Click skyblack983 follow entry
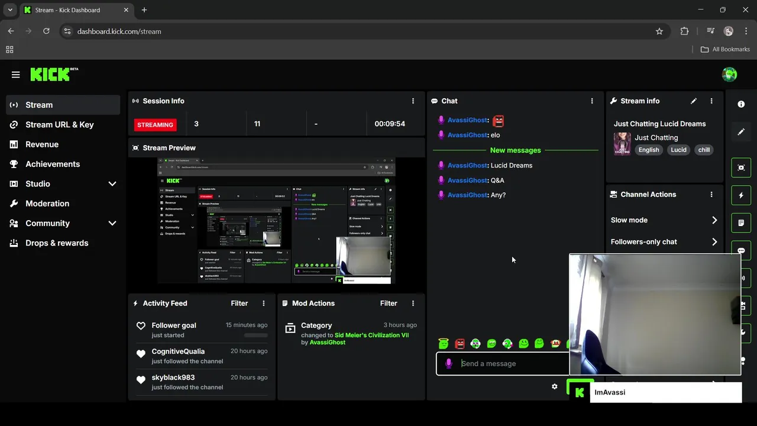This screenshot has height=426, width=757. pyautogui.click(x=202, y=382)
